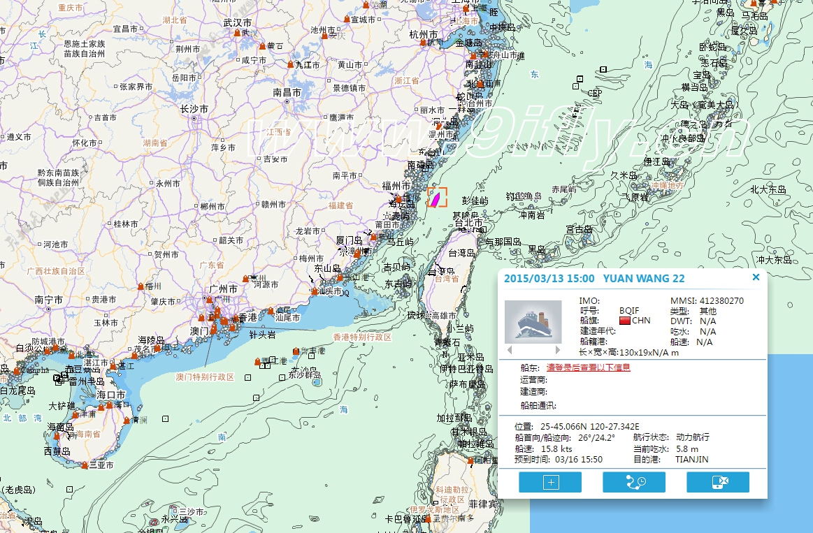Click the port marker at Hangzhou
Viewport: 813px width, 533px height.
pos(423,43)
